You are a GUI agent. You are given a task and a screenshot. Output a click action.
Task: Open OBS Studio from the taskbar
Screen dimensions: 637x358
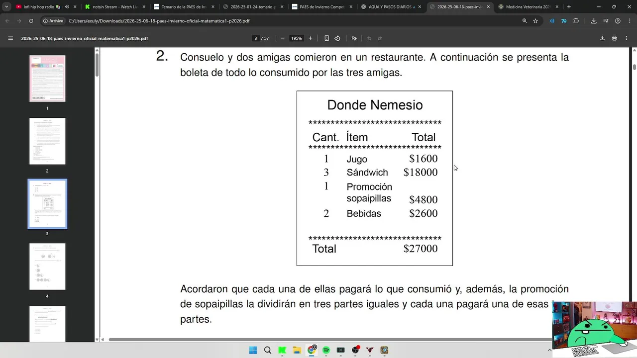355,350
